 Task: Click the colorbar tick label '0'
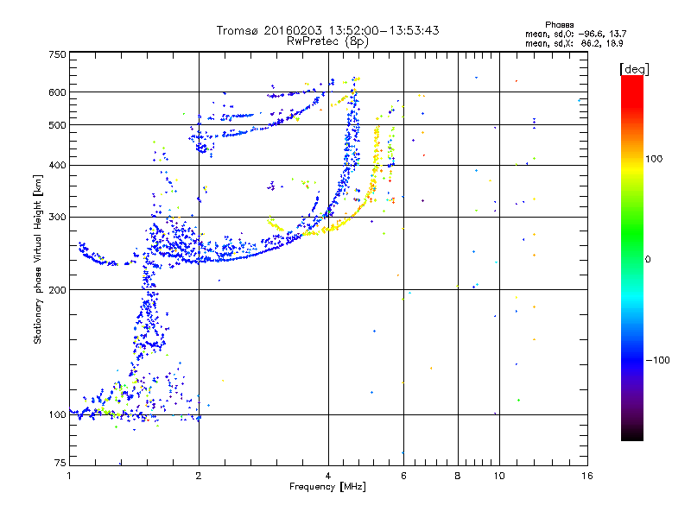pos(648,259)
